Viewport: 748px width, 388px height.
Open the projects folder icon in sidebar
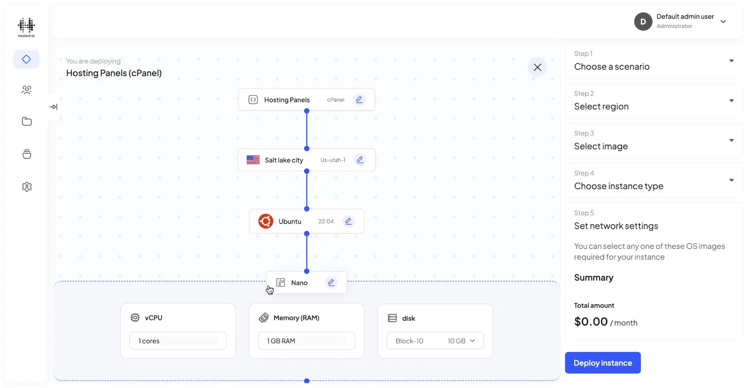point(26,122)
